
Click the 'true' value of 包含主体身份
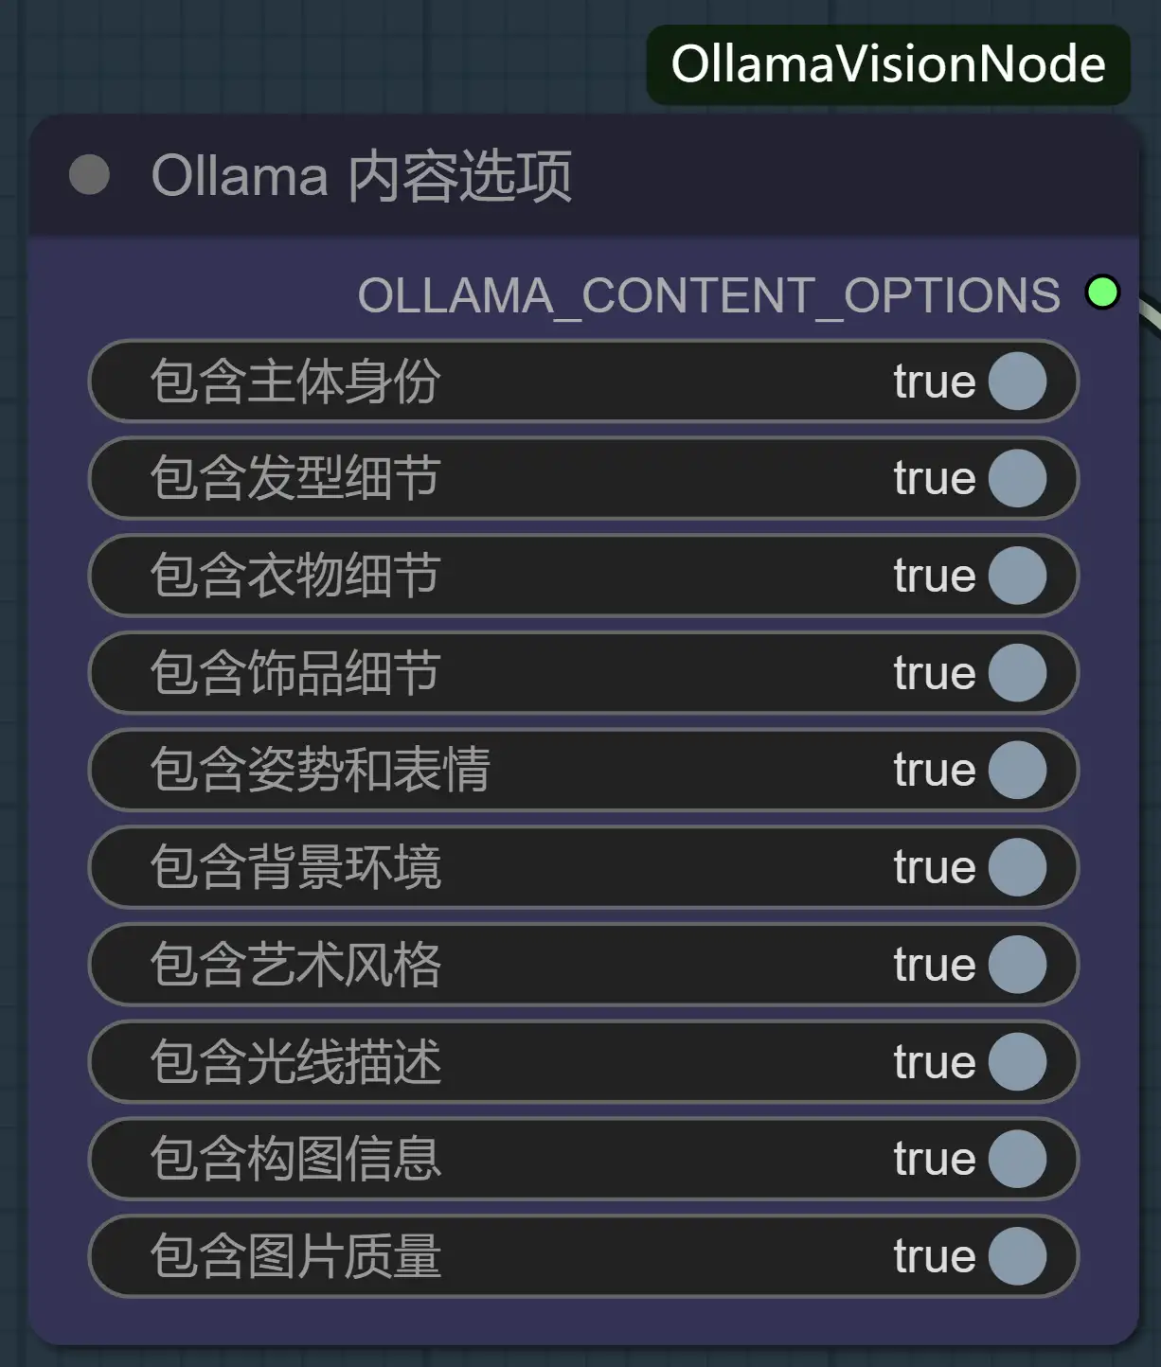(x=935, y=382)
